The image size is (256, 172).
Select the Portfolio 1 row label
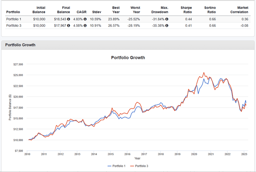(x=14, y=19)
